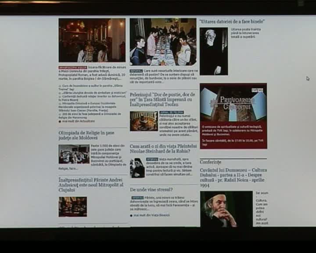Open "De unde vine stresul?" article
The image size is (316, 253).
[151, 189]
